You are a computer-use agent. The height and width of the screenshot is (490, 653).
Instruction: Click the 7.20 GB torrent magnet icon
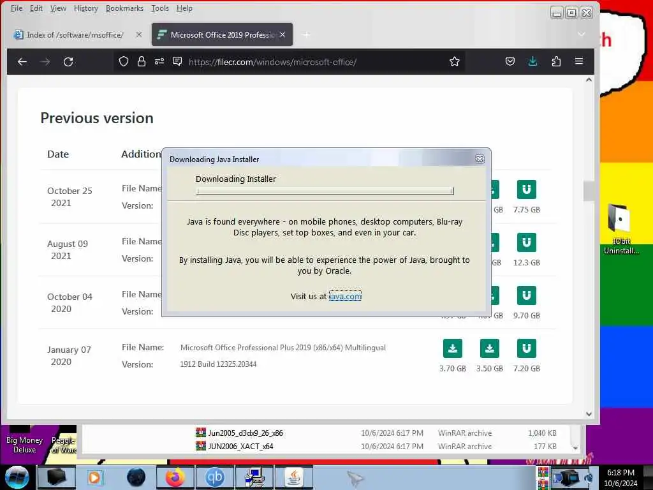526,348
